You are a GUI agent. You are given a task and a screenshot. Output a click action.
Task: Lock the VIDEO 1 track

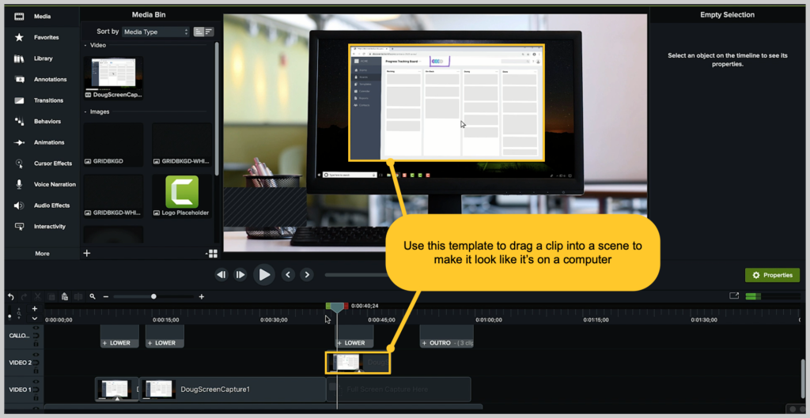click(x=36, y=397)
